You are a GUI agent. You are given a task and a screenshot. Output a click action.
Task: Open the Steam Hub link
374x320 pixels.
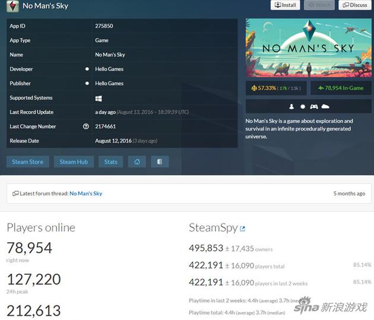(74, 162)
